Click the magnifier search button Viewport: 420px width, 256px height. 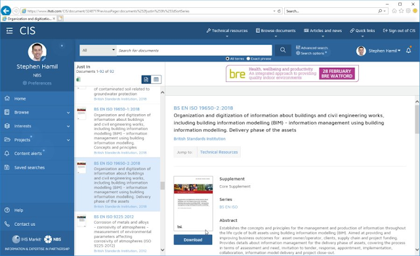[283, 50]
